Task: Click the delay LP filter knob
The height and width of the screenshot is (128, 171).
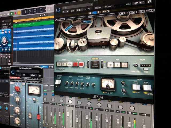Action: click(123, 91)
